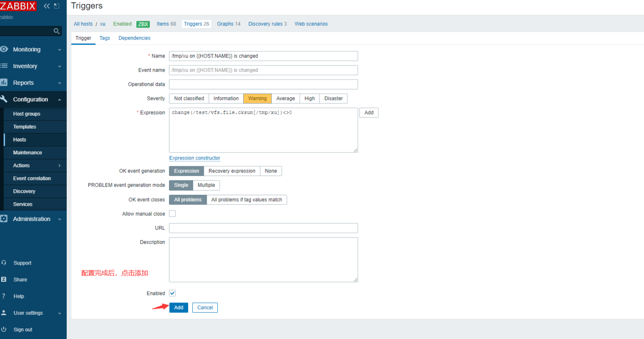Expand the Actions submenu arrow
The height and width of the screenshot is (339, 644).
pyautogui.click(x=60, y=165)
